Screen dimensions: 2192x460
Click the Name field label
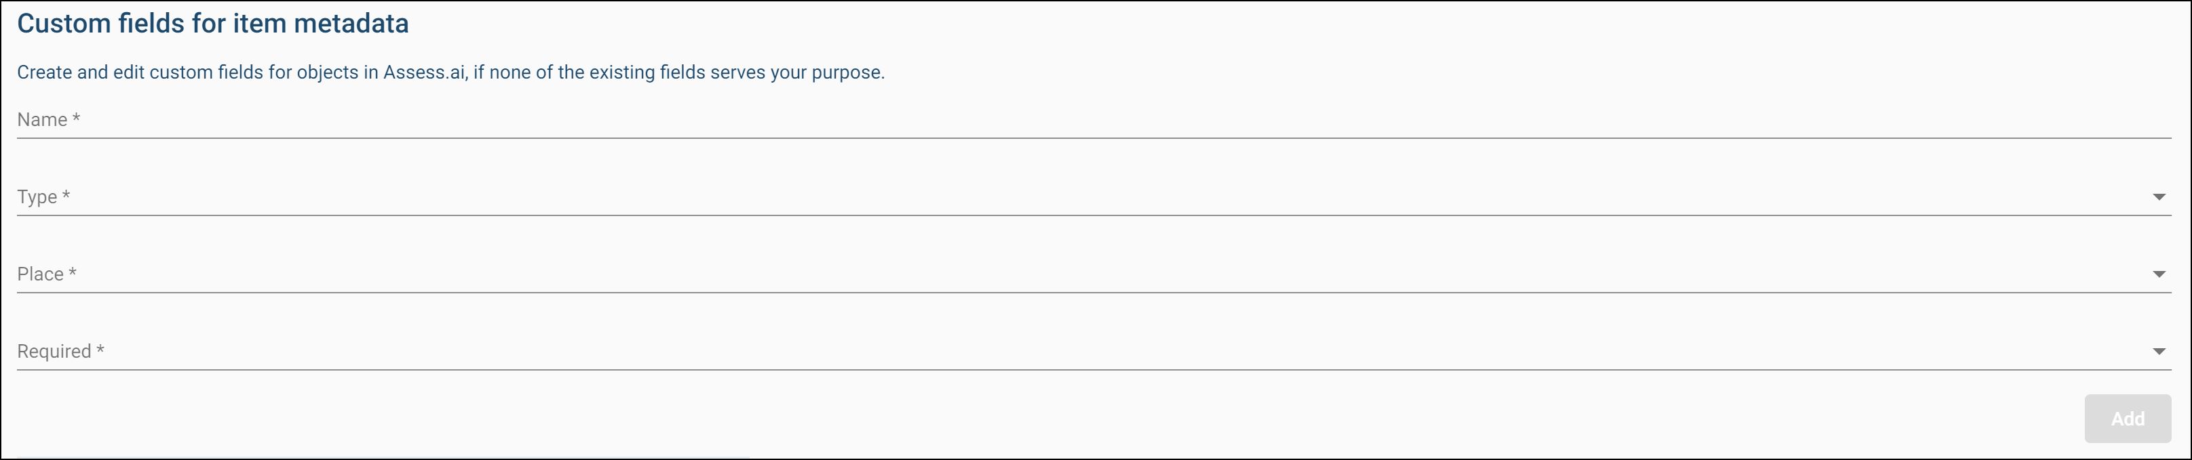pyautogui.click(x=48, y=119)
